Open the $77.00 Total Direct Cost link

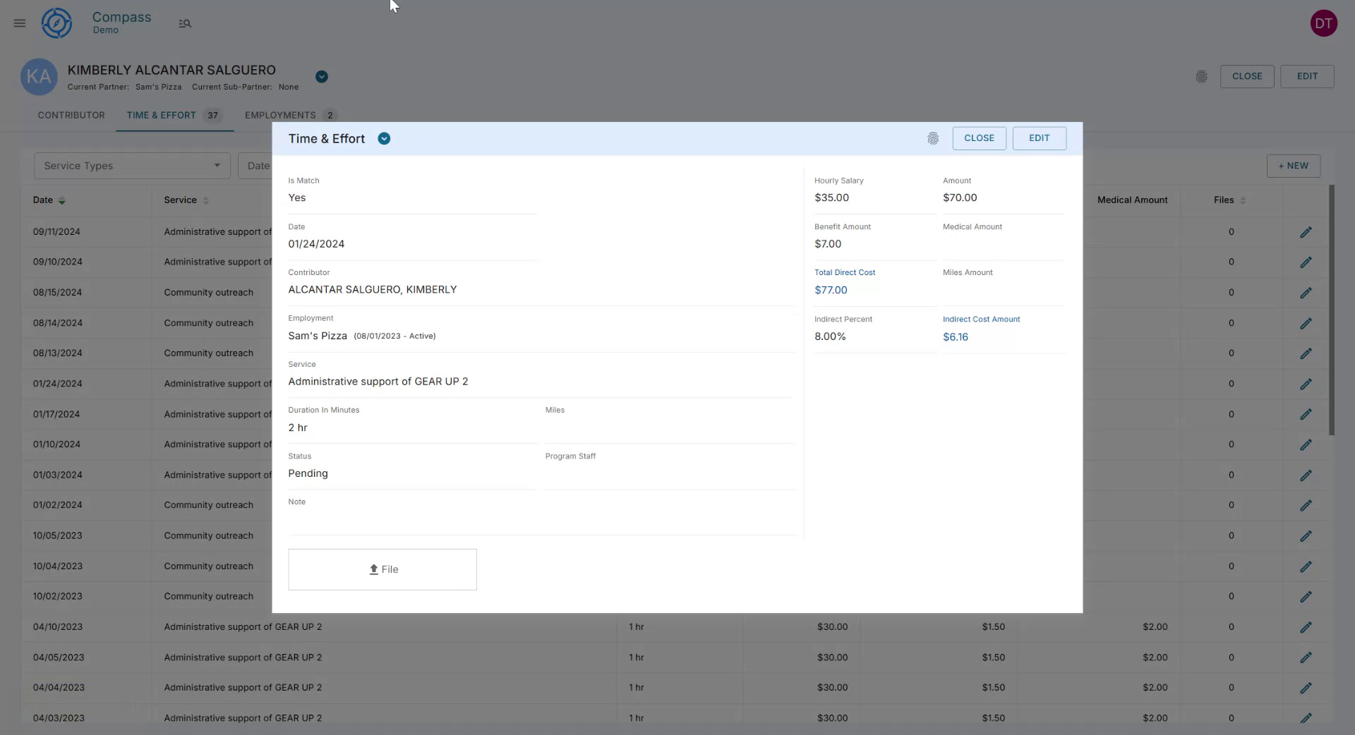tap(831, 290)
